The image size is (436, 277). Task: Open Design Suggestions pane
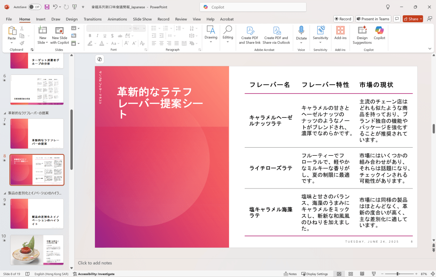(362, 35)
